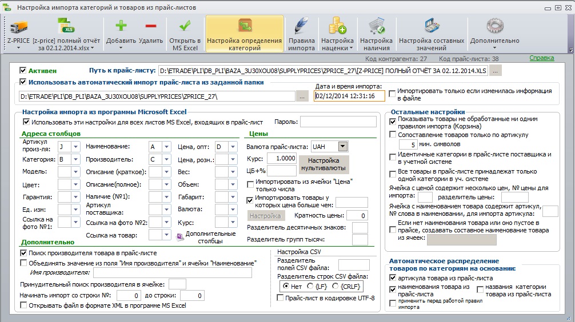Open Модель column dropdown

pos(75,171)
